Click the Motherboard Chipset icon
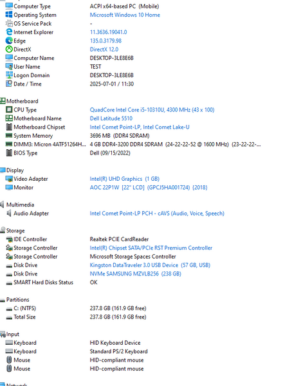 click(9, 127)
